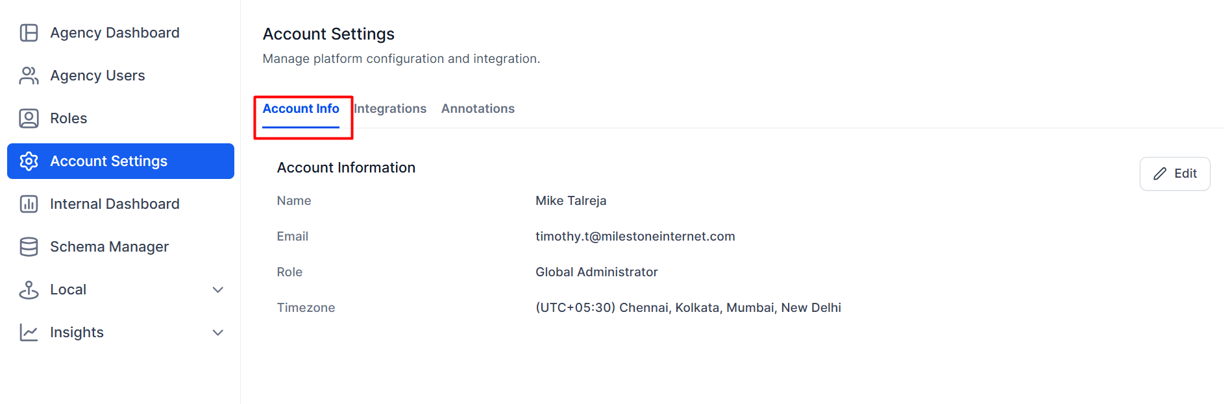Click the Global Administrator role value
The width and height of the screenshot is (1230, 404).
pos(597,272)
